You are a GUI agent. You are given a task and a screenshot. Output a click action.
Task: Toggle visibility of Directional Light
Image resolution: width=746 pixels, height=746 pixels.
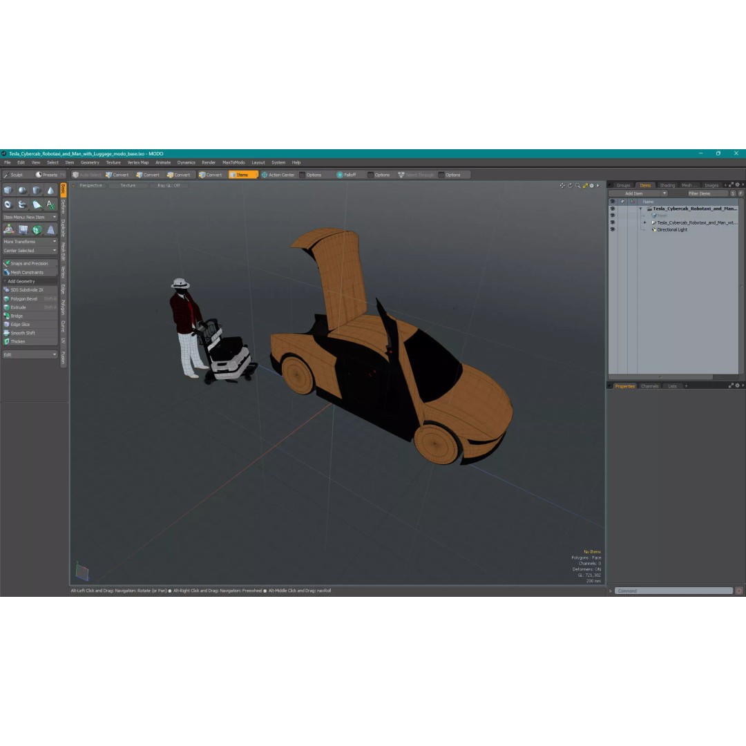click(612, 229)
